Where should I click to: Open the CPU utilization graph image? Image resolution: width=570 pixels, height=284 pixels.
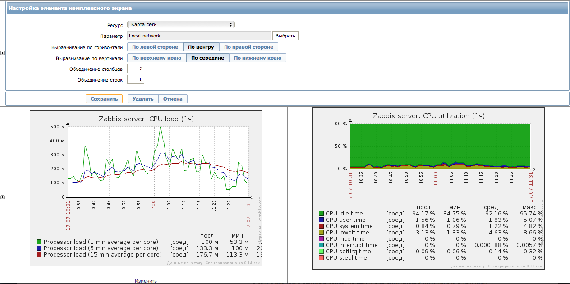point(428,188)
